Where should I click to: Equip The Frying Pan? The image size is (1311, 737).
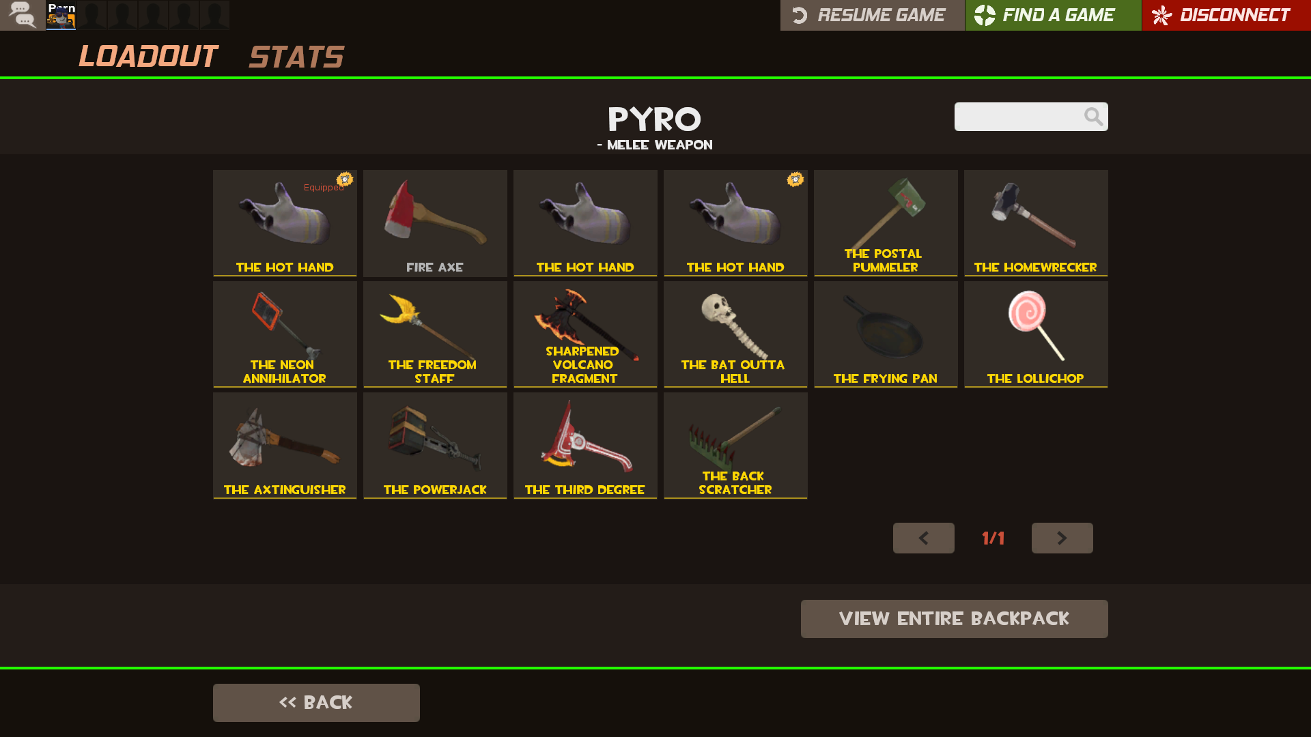tap(886, 334)
